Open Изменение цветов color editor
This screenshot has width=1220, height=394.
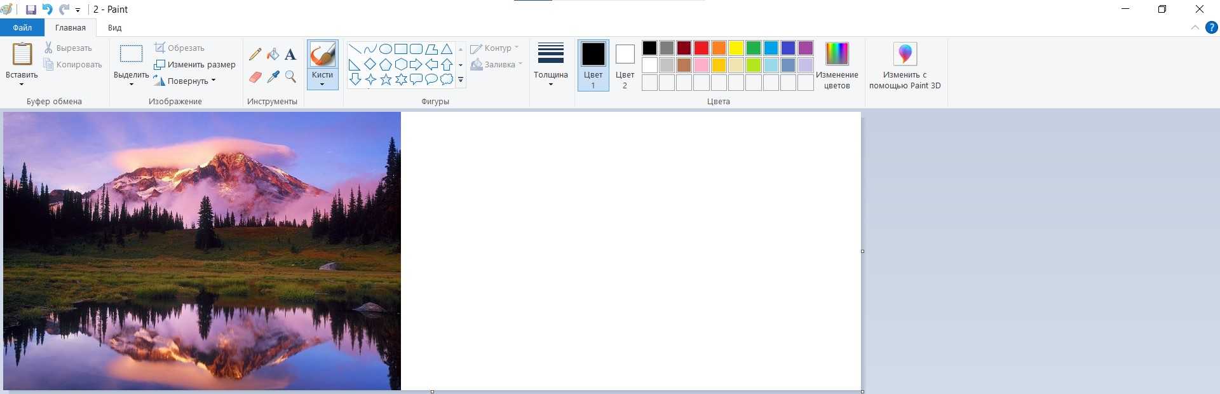(837, 64)
